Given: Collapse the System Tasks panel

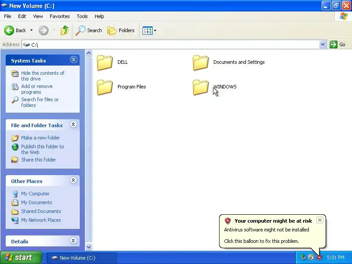Looking at the screenshot, I should (73, 60).
